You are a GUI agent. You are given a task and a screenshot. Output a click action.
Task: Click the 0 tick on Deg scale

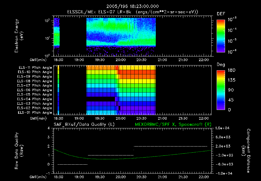230,110
